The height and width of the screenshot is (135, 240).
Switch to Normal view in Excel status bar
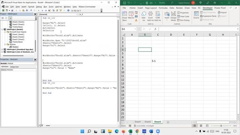point(195,126)
